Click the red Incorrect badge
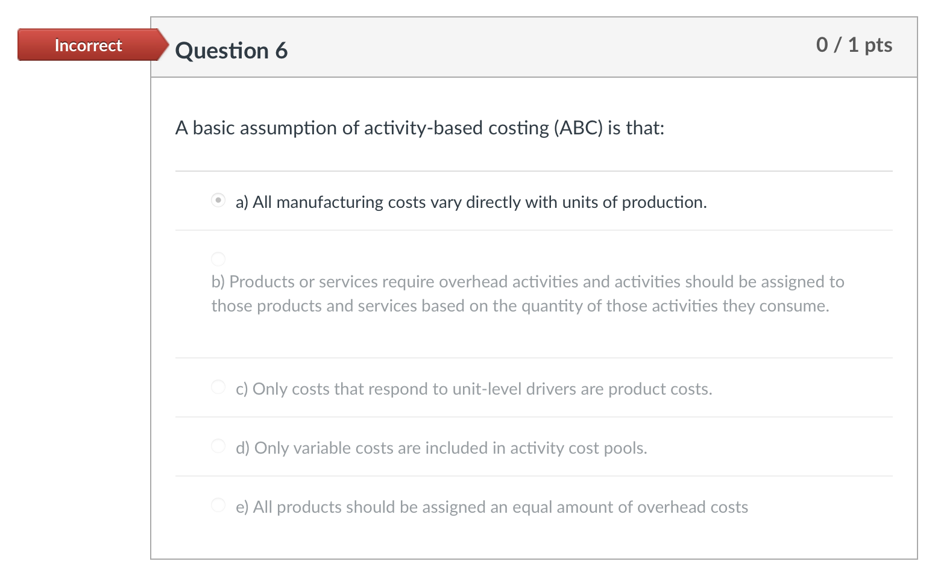The width and height of the screenshot is (938, 576). click(88, 45)
